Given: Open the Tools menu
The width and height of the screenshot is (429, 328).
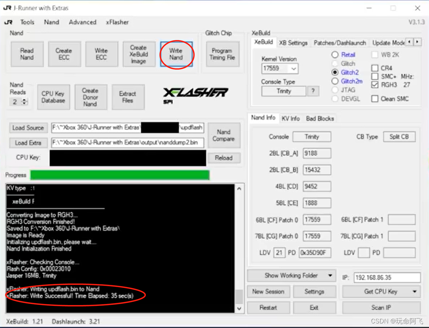Looking at the screenshot, I should [27, 22].
